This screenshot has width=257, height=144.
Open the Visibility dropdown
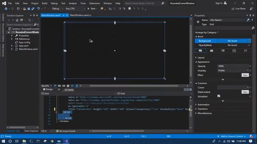point(233,70)
